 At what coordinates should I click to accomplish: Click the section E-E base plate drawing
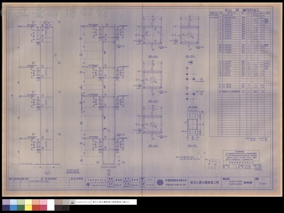coord(193,125)
